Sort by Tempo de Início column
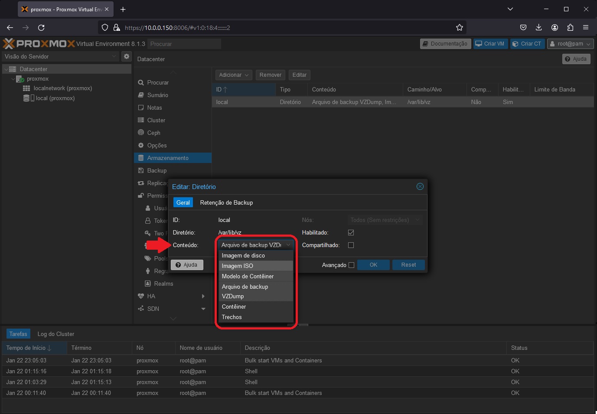Image resolution: width=597 pixels, height=414 pixels. coord(35,348)
